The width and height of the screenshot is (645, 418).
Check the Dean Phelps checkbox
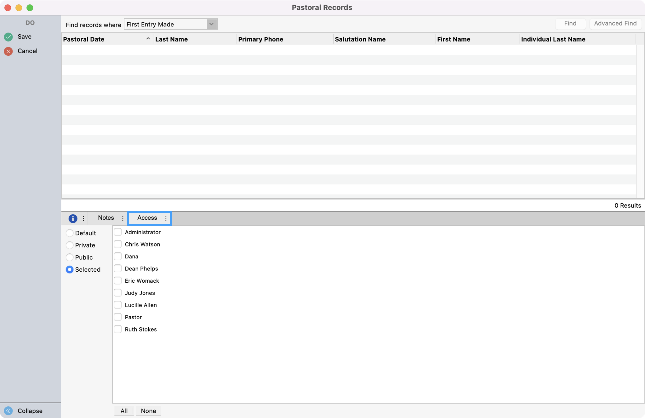click(118, 268)
